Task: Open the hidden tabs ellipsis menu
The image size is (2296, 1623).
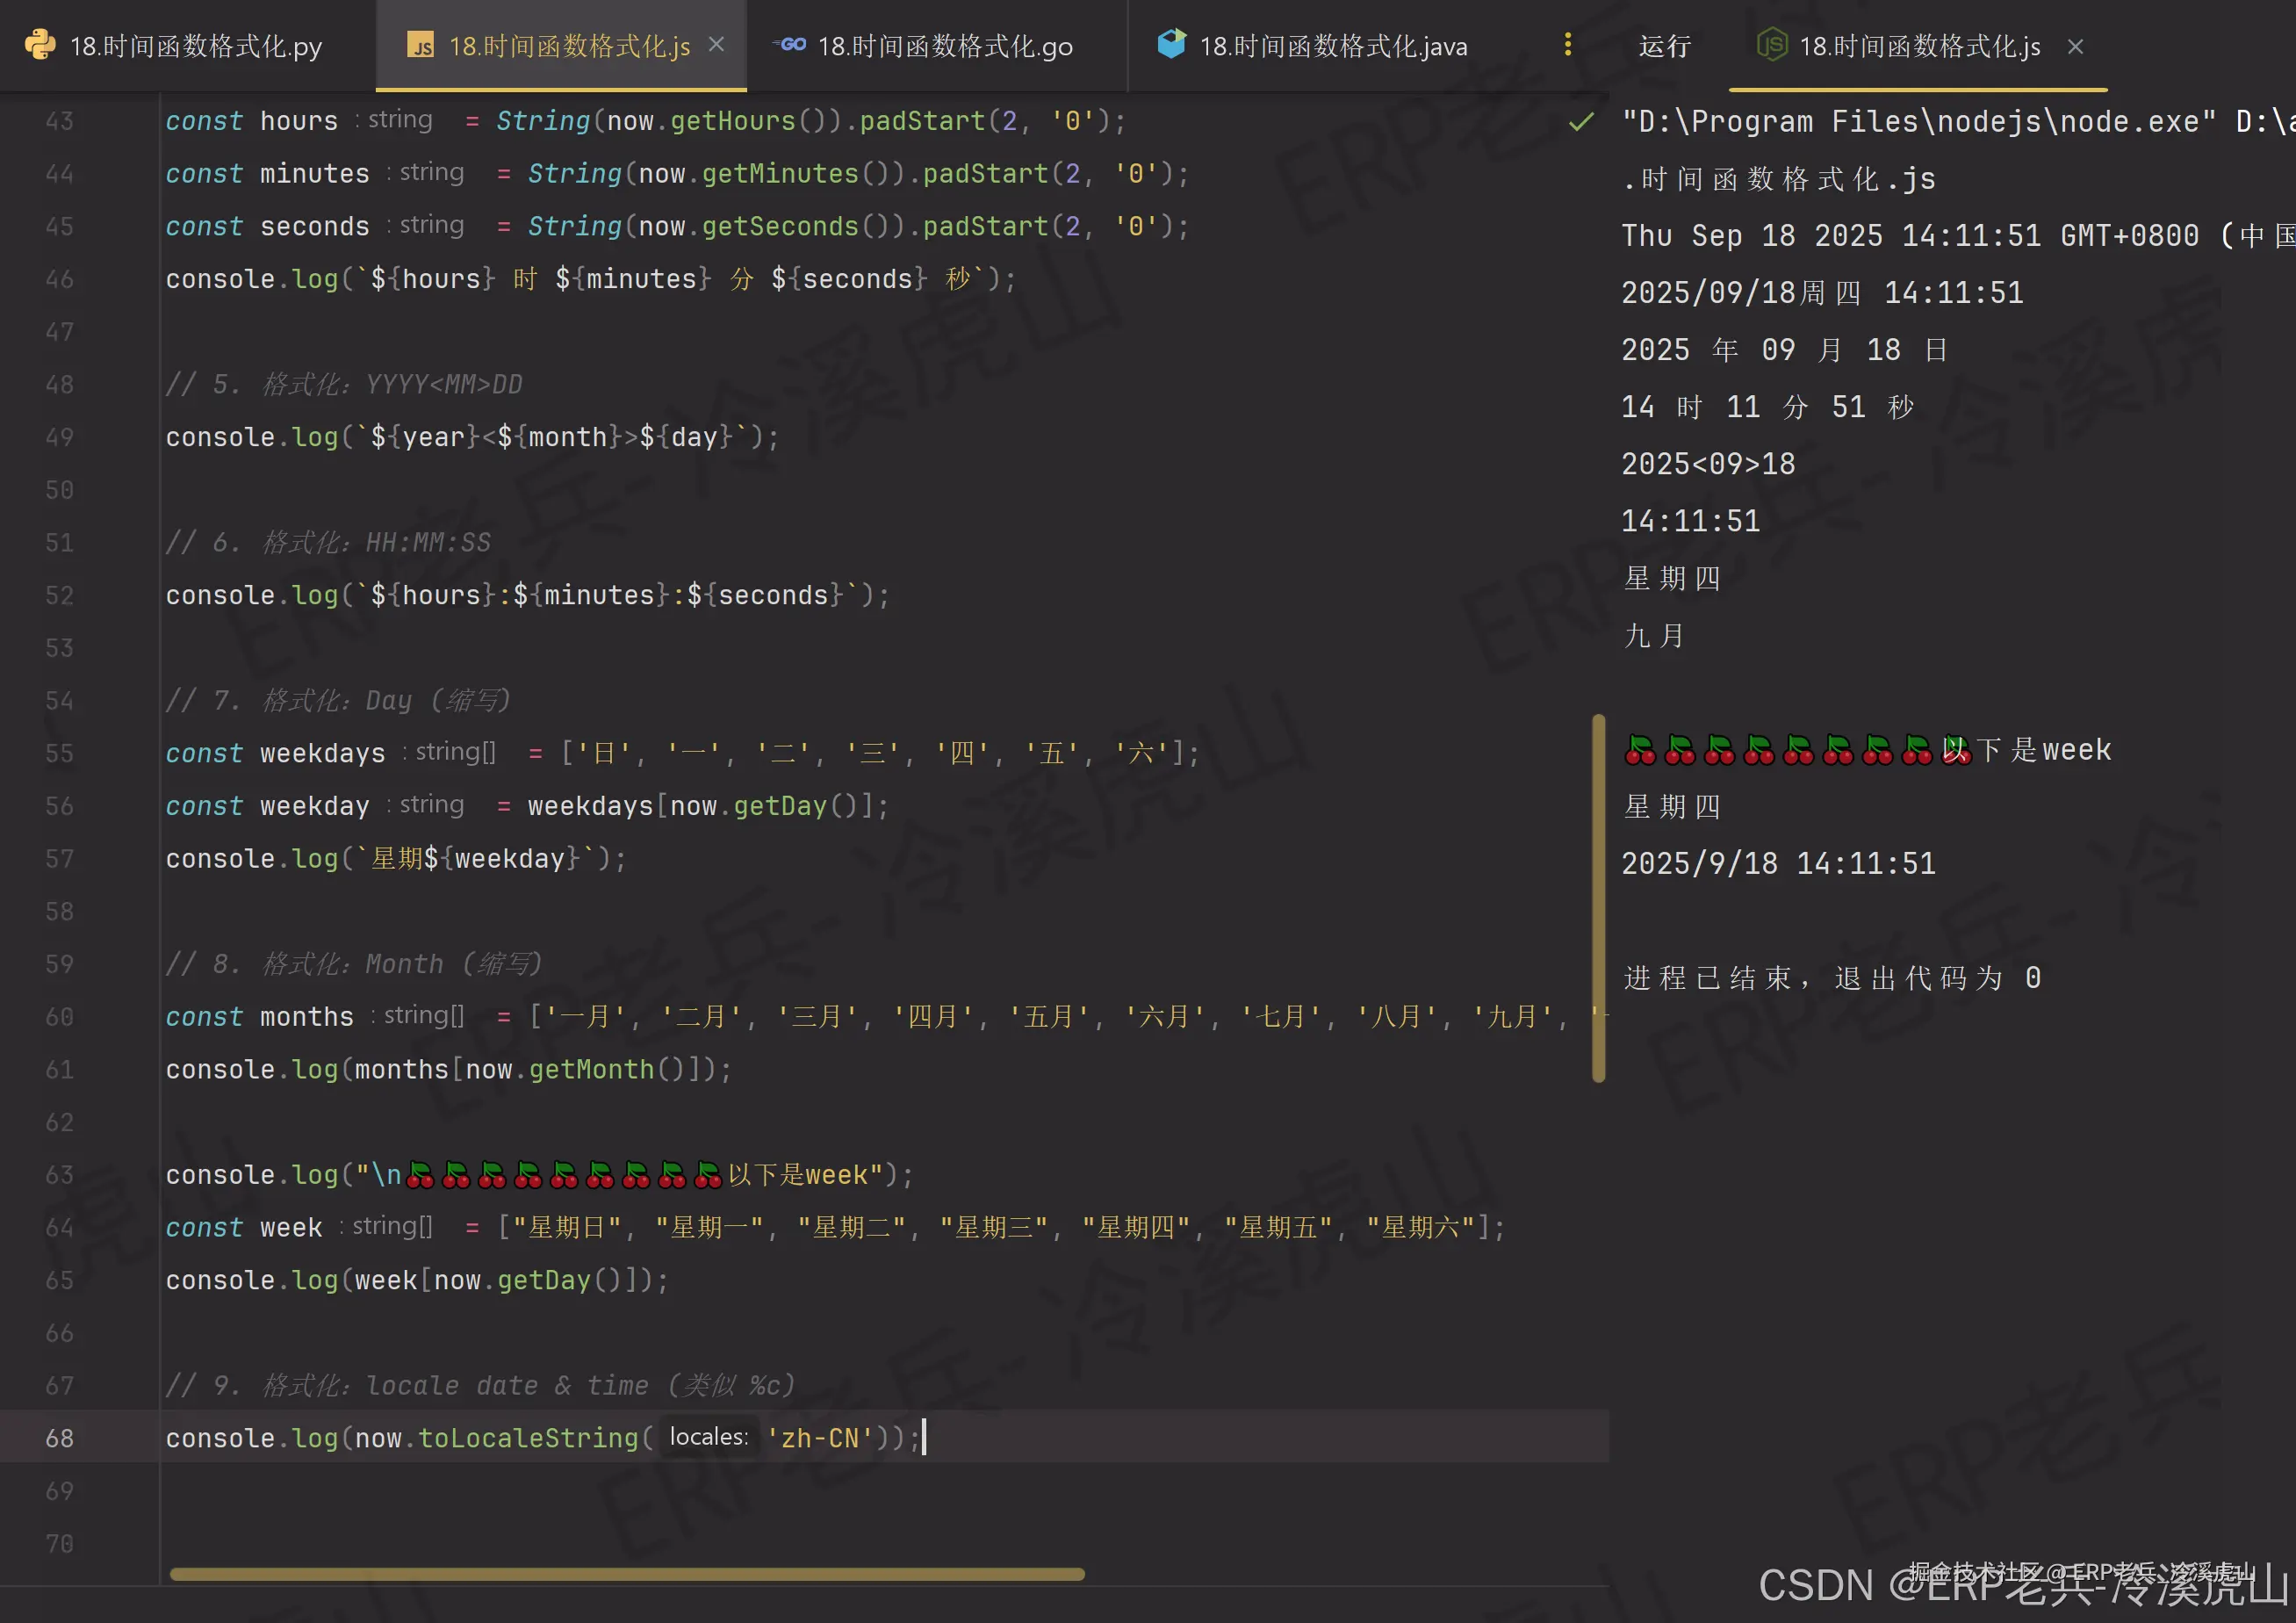Action: [x=1568, y=45]
